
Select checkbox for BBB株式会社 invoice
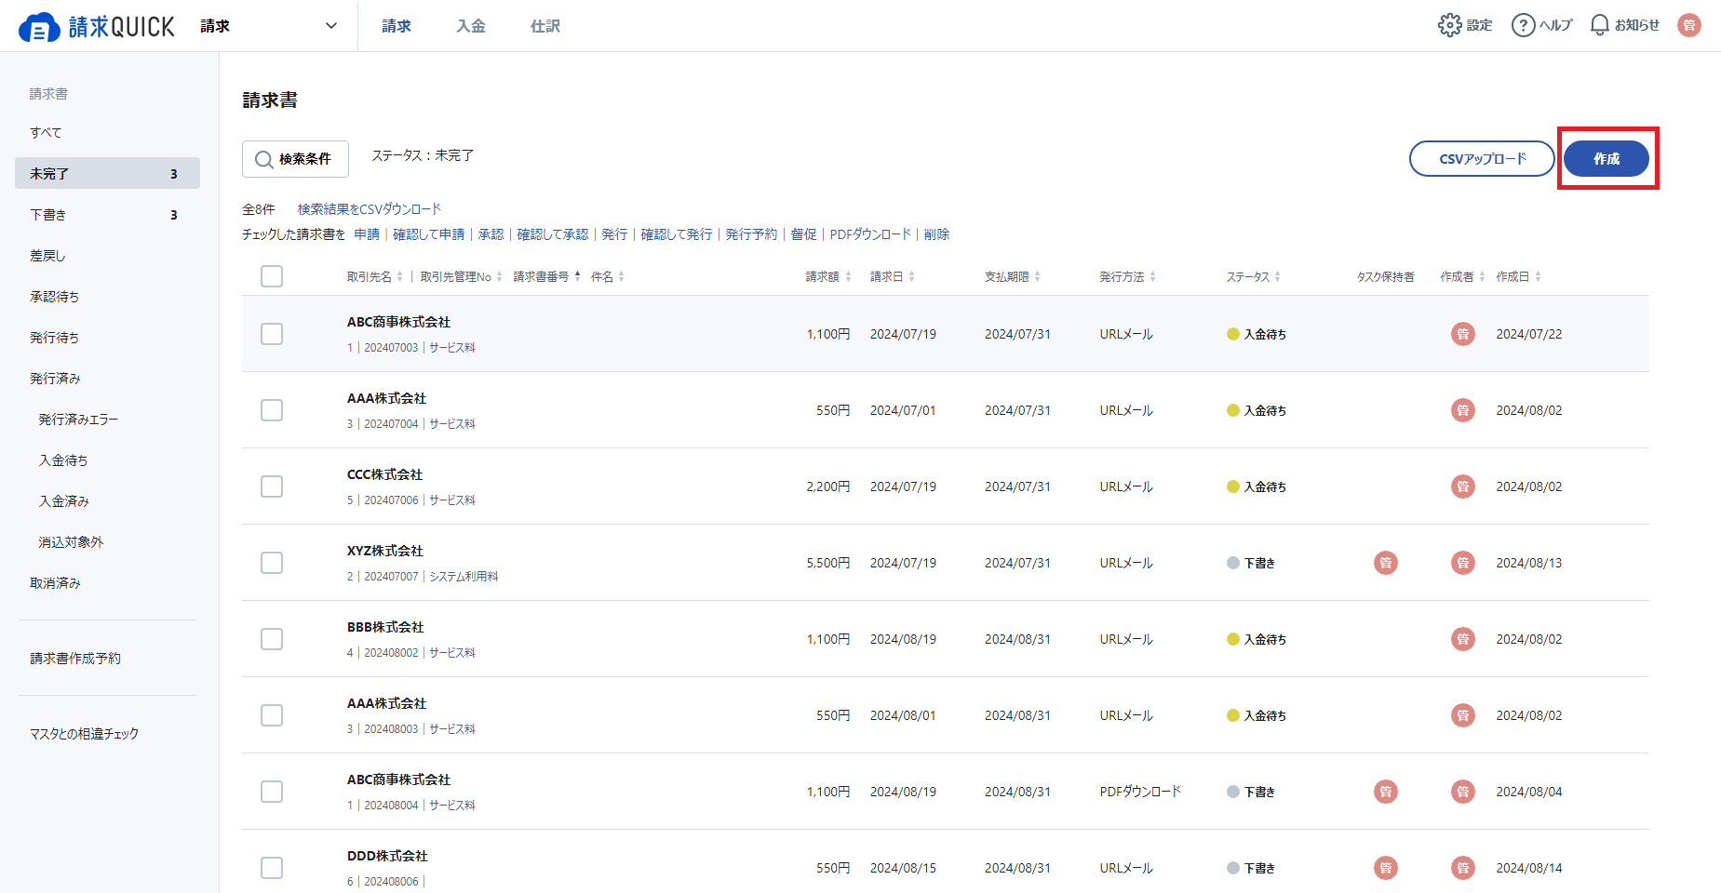[272, 639]
